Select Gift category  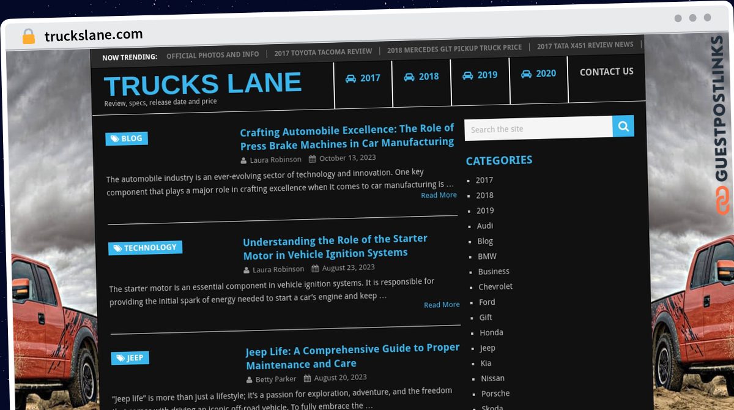[486, 317]
